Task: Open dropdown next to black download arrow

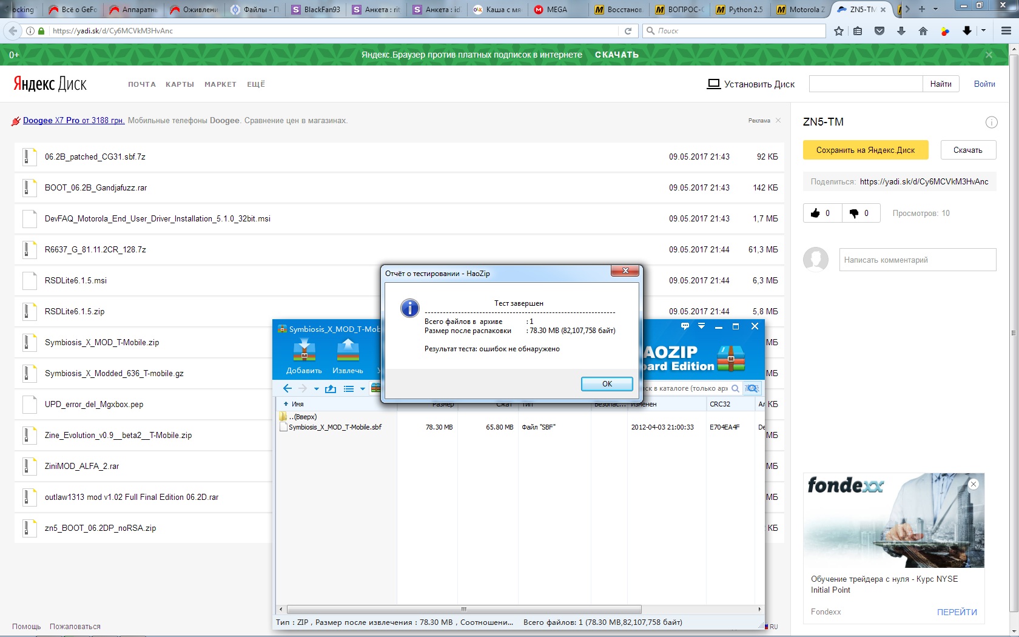Action: coord(983,30)
